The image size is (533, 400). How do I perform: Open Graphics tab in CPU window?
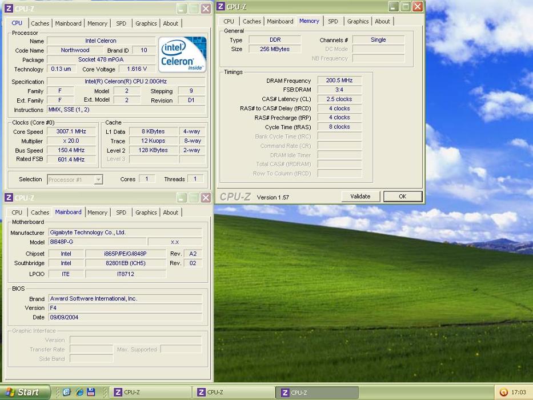[x=146, y=23]
